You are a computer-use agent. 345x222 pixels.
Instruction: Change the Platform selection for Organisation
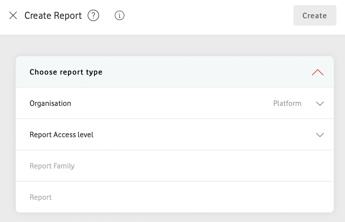[287, 103]
